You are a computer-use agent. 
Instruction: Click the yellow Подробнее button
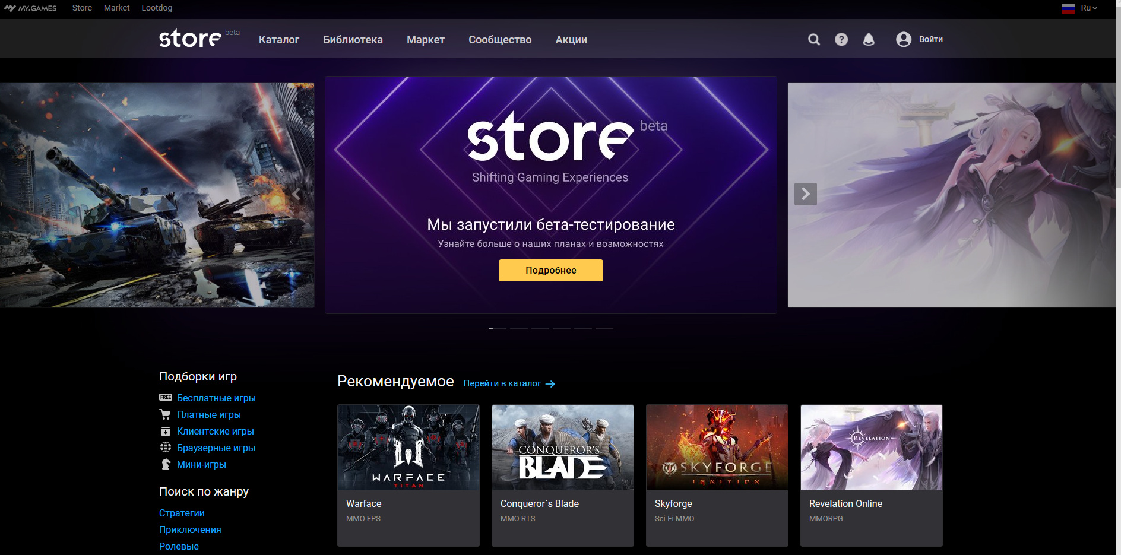tap(550, 270)
